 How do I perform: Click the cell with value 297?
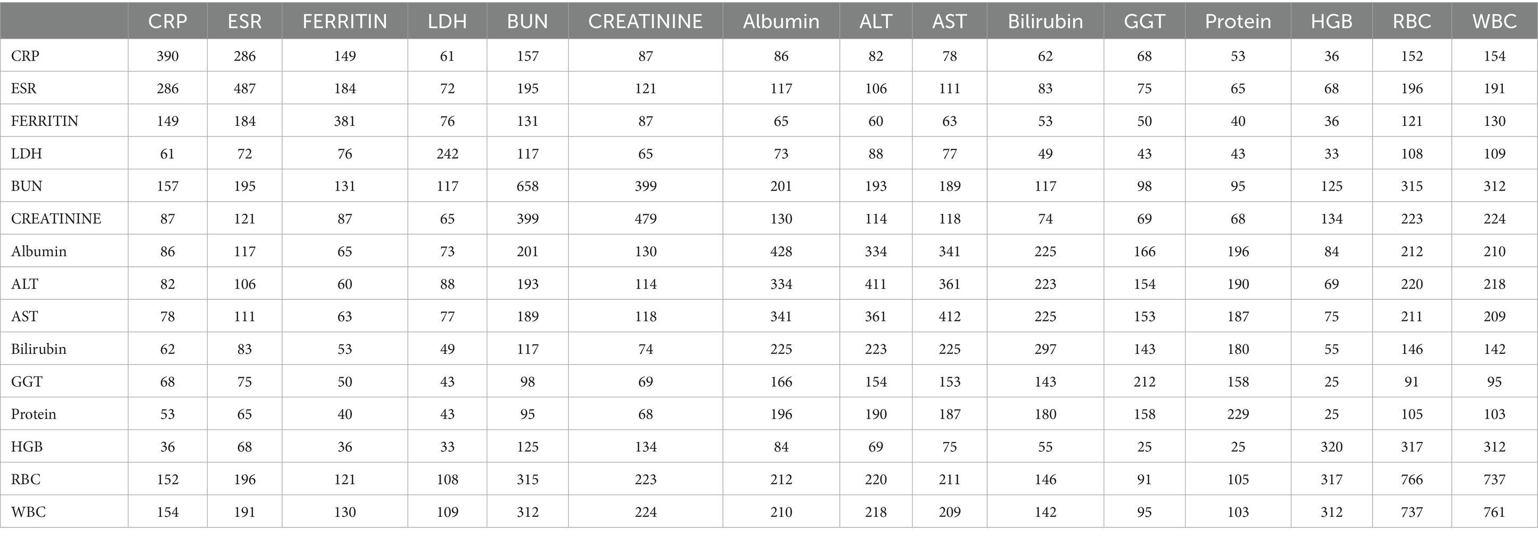click(1045, 349)
